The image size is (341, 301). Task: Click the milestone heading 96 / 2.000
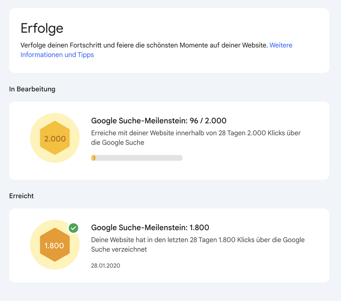pyautogui.click(x=158, y=121)
